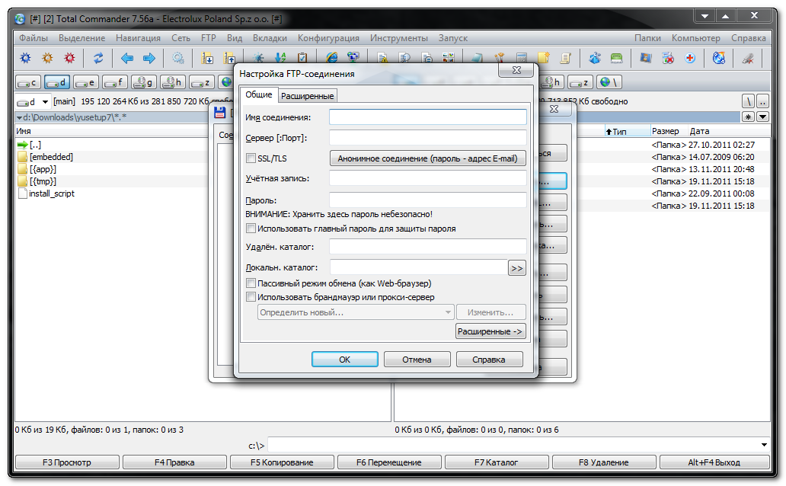The image size is (786, 486).
Task: Open left panel drive selection dropdown
Action: [x=45, y=101]
